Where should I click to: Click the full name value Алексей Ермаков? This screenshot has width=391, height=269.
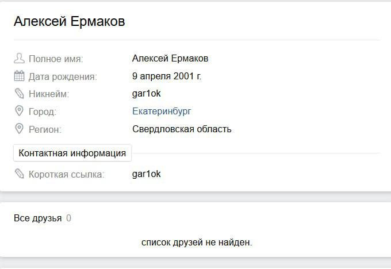[170, 59]
